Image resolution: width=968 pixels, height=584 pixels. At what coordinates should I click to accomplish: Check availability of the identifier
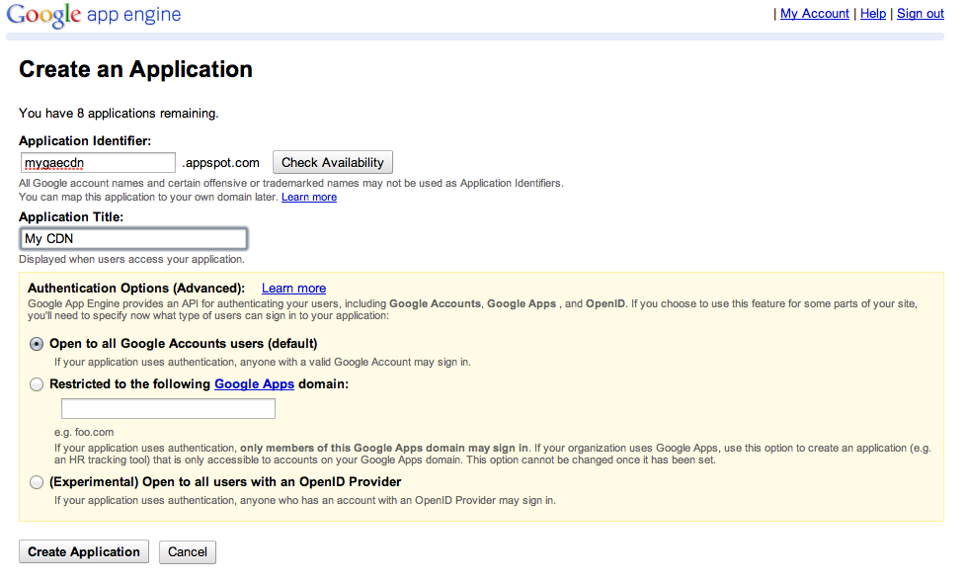pos(333,162)
